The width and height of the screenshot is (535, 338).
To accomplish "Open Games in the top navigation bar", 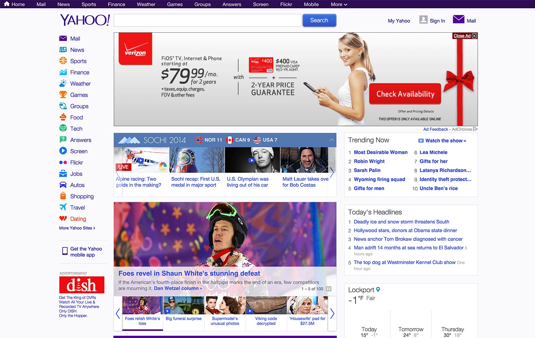I will (x=175, y=4).
